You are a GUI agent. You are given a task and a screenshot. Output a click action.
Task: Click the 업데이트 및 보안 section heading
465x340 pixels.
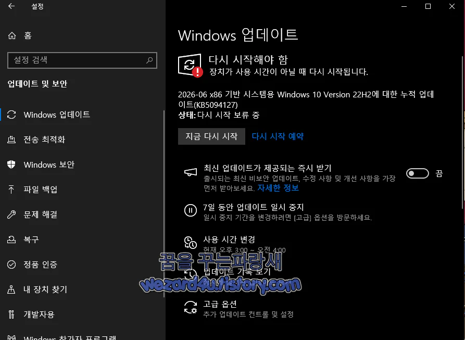pyautogui.click(x=37, y=84)
